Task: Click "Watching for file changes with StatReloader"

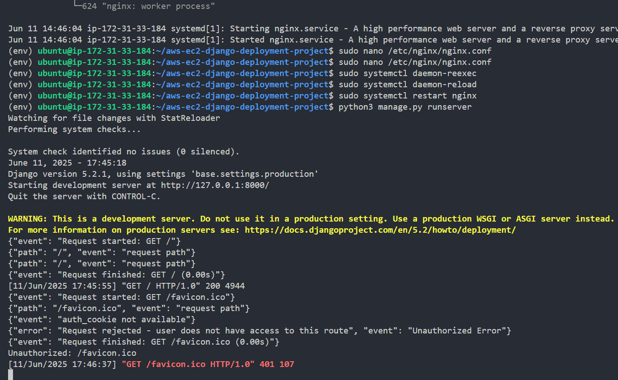Action: click(114, 118)
